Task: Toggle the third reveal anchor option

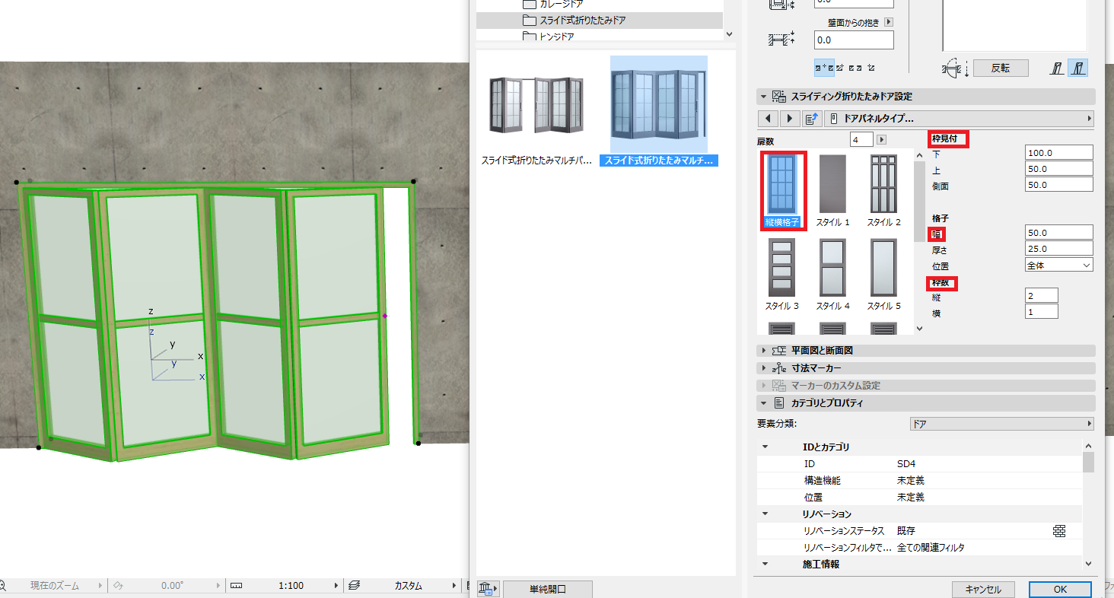Action: point(855,68)
